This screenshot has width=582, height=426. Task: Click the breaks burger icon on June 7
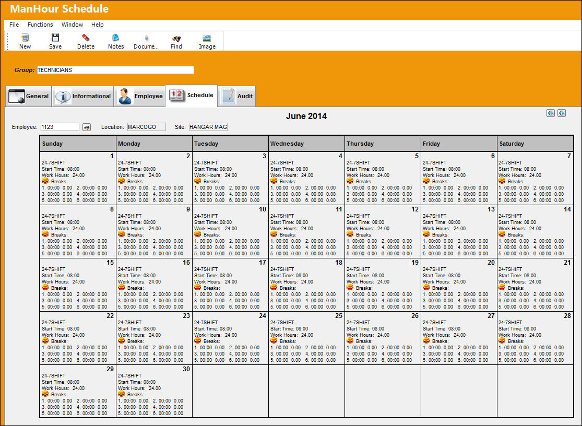coord(502,181)
